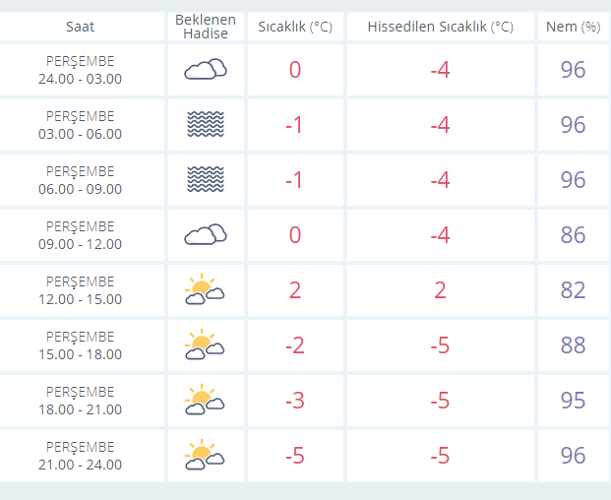Click the Hissedilen Sıcaklık (°C) header
This screenshot has height=500, width=611.
click(440, 27)
